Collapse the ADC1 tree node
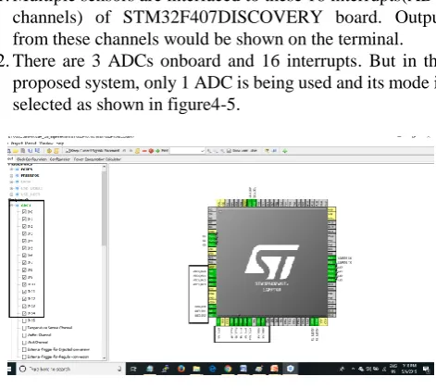The width and height of the screenshot is (436, 389). tap(12, 205)
